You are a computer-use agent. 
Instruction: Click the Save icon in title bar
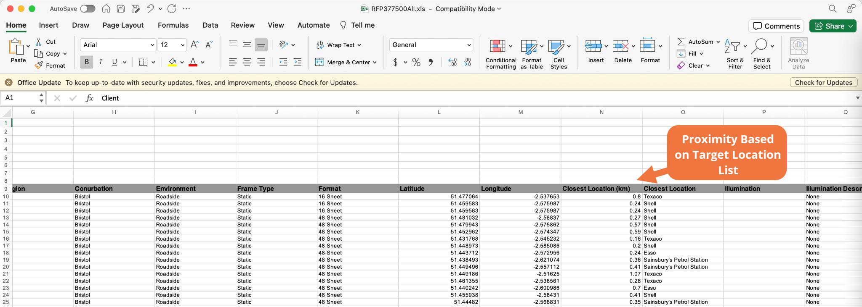click(x=121, y=8)
